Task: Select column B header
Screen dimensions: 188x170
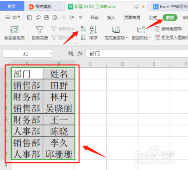Action: (x=59, y=64)
